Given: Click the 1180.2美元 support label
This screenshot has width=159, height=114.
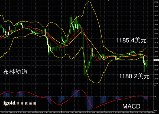Looking at the screenshot, I should [134, 76].
